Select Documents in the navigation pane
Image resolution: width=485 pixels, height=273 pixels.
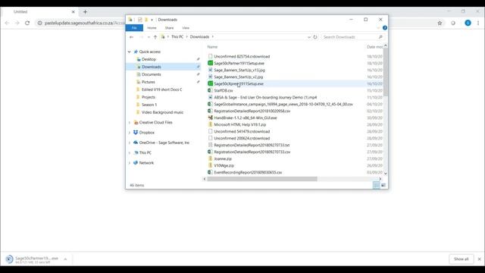152,74
